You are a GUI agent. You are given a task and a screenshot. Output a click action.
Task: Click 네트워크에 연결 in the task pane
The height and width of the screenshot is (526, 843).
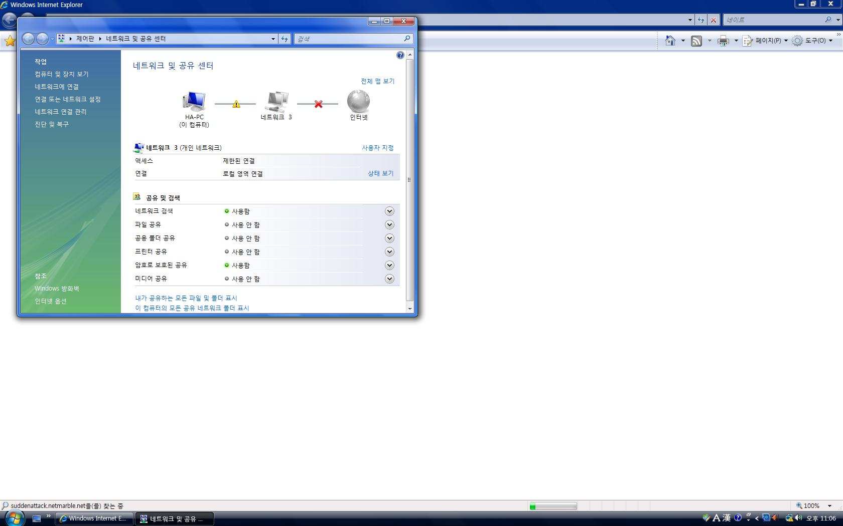(x=57, y=87)
